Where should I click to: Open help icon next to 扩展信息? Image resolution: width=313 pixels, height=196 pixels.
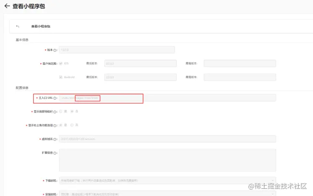55,153
